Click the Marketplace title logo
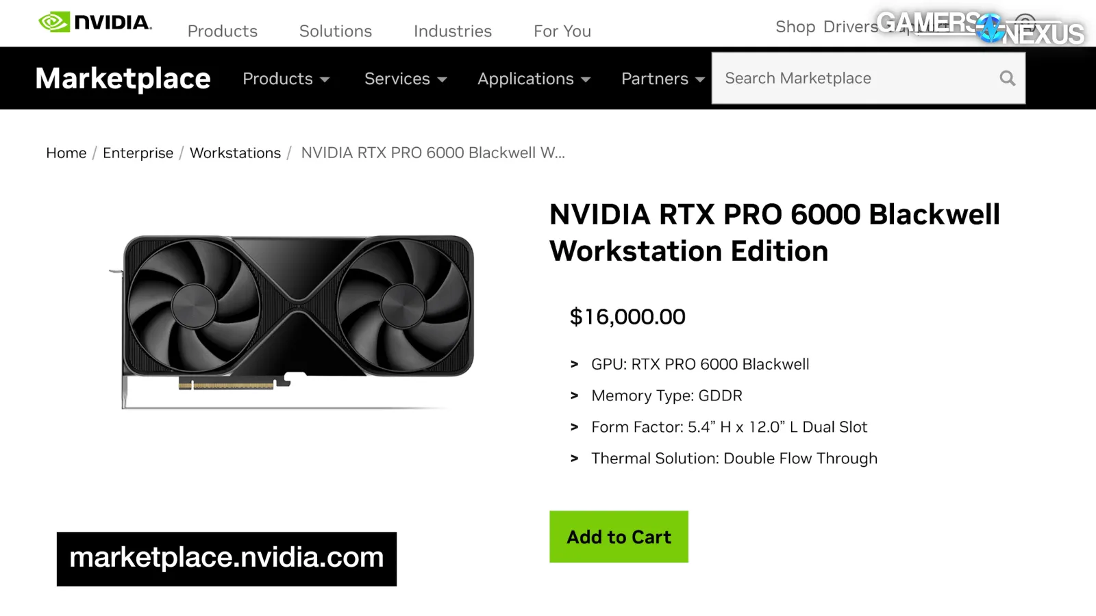Image resolution: width=1096 pixels, height=616 pixels. [123, 79]
